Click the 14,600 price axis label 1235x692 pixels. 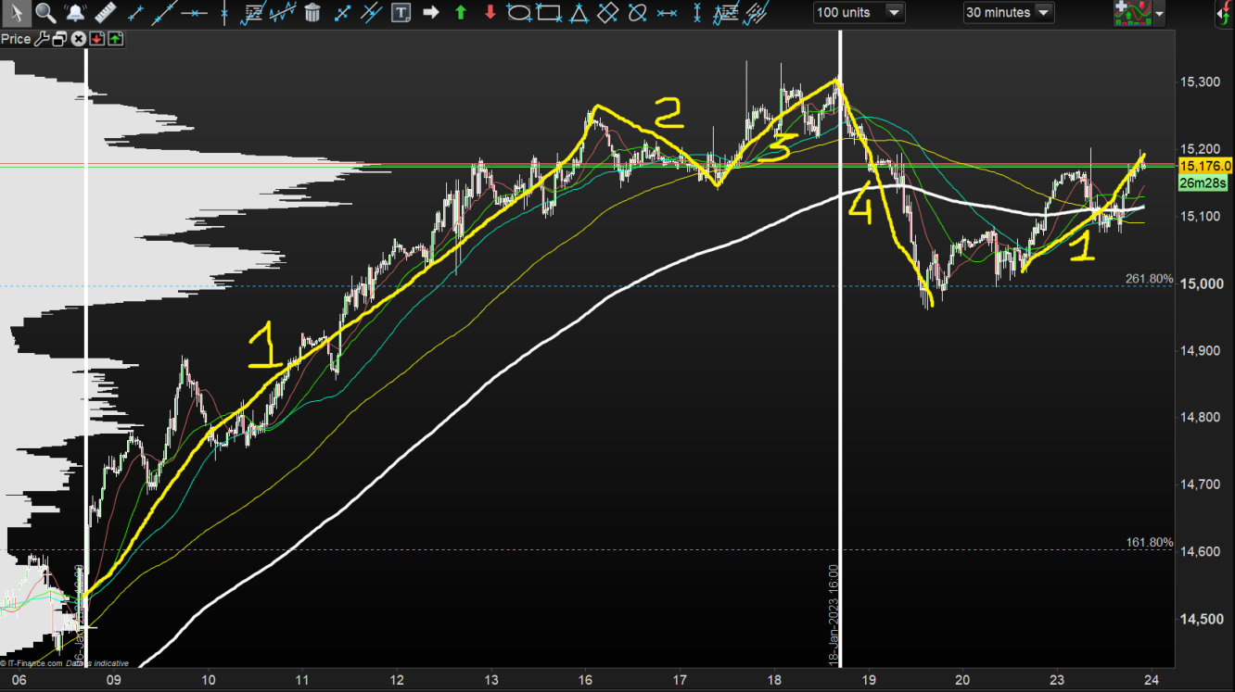coord(1198,551)
